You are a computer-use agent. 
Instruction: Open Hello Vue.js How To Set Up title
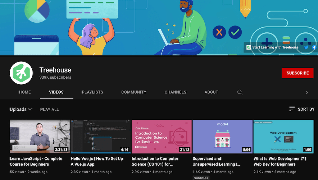97,161
